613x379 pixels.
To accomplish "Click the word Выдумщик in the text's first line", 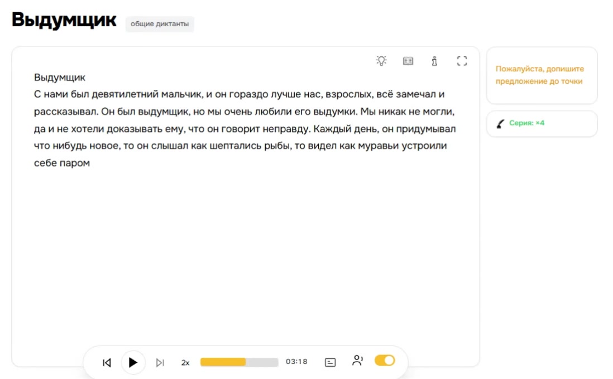I will [x=59, y=78].
